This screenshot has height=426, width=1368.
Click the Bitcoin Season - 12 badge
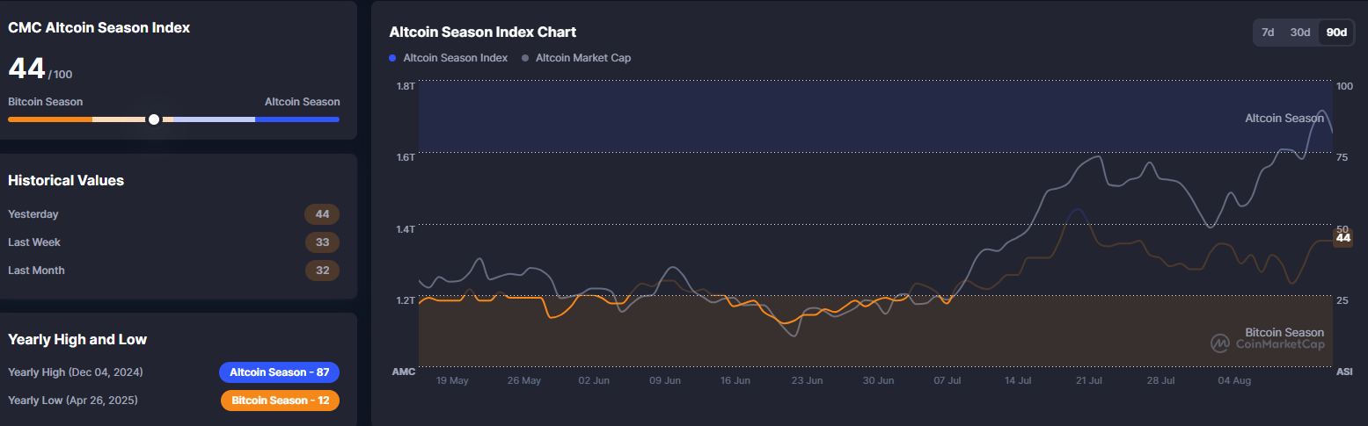point(280,401)
